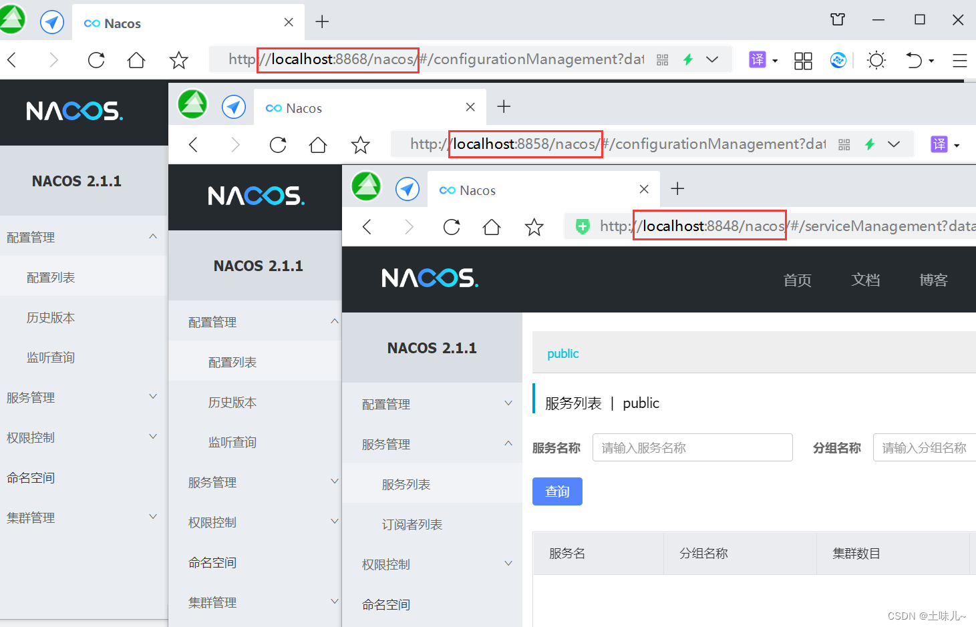
Task: Click back arrow in front 8848 window
Action: coord(367,227)
